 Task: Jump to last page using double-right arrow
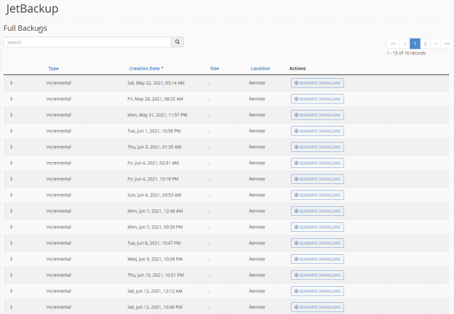[x=447, y=43]
